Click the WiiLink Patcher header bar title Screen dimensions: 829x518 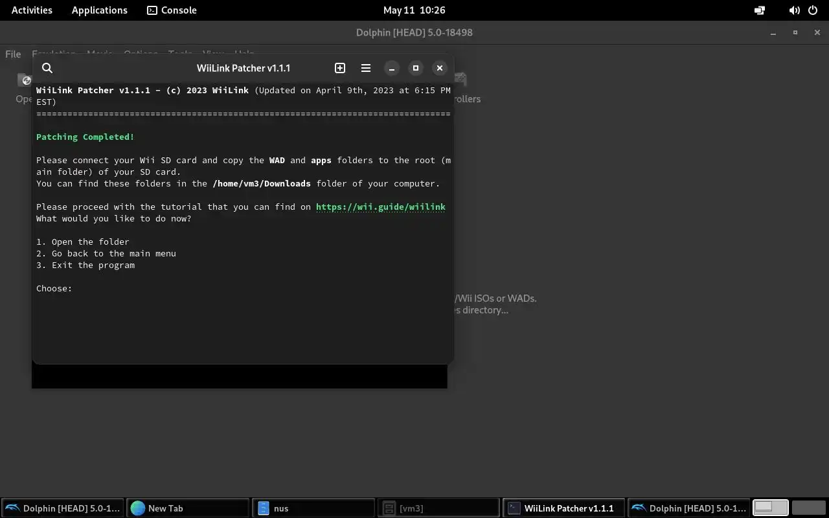pos(244,68)
